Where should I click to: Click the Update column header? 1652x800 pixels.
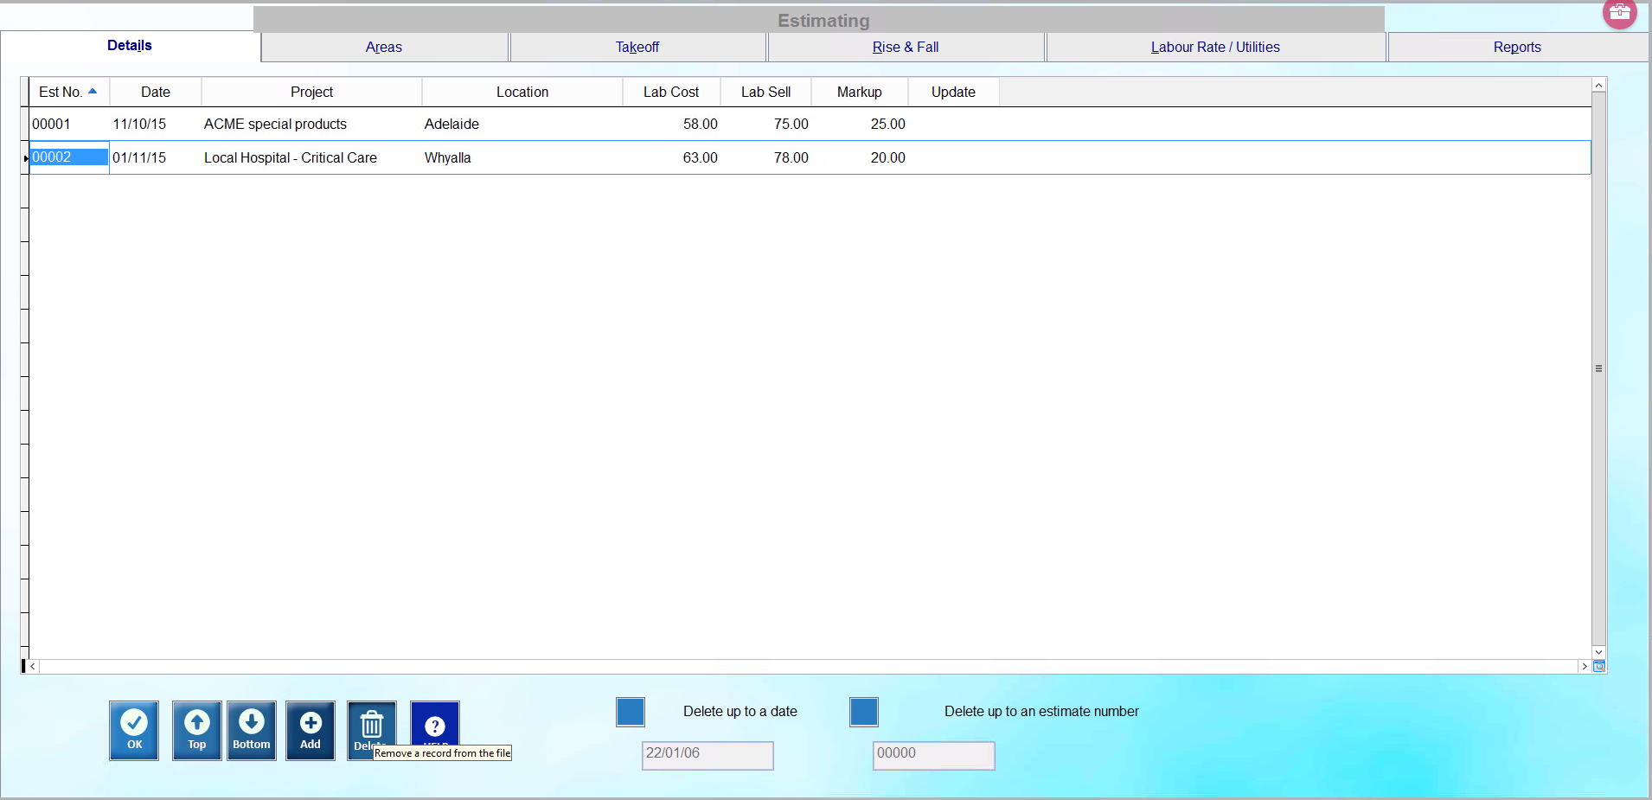pos(953,92)
